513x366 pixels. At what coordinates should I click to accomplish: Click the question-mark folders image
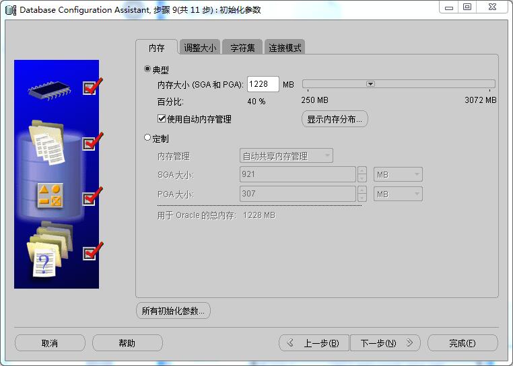[x=49, y=250]
